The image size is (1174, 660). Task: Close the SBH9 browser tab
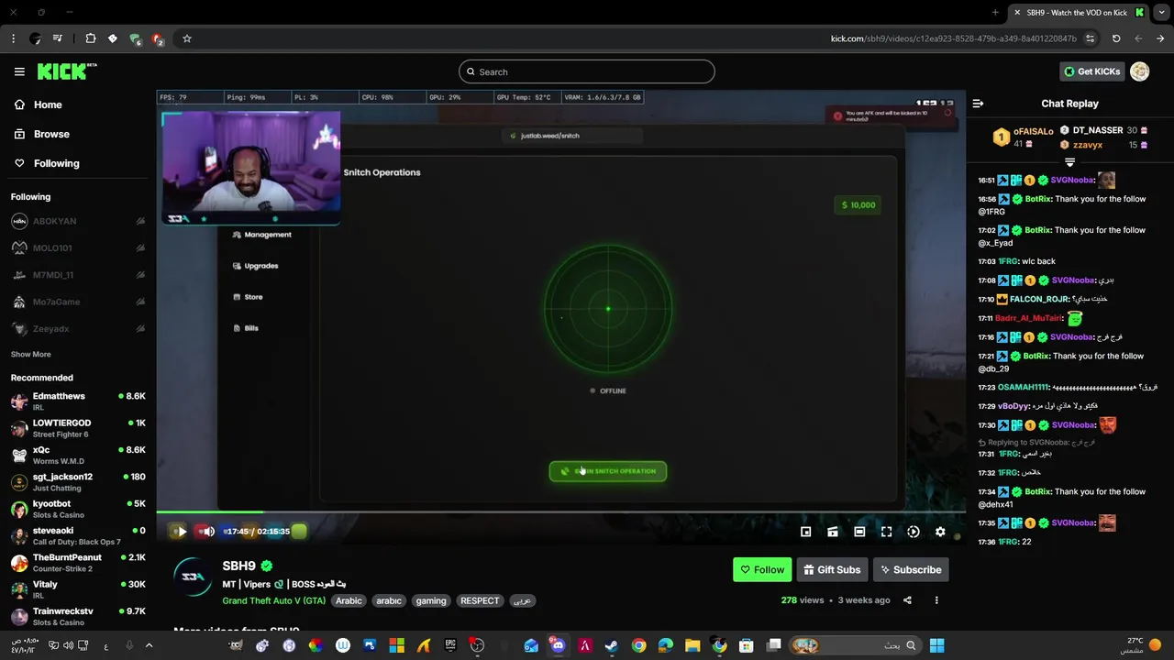tap(1015, 12)
